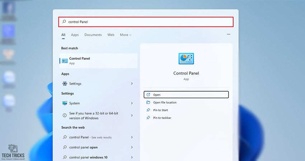Image resolution: width=305 pixels, height=161 pixels.
Task: Expand the System result chevron
Action: coord(132,103)
